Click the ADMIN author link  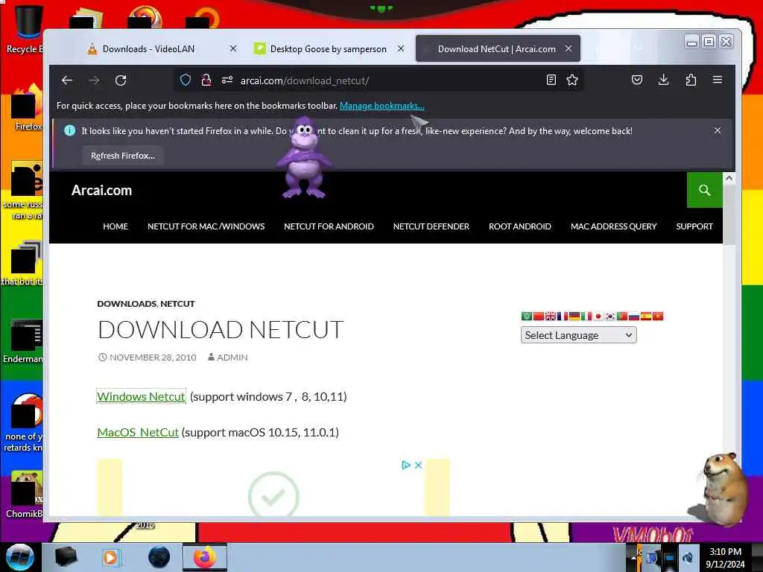tap(232, 357)
